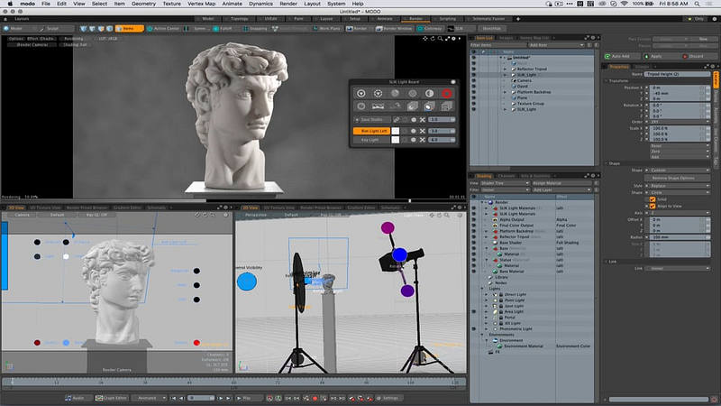The image size is (721, 406).
Task: Switch to the Channels tab
Action: (507, 176)
